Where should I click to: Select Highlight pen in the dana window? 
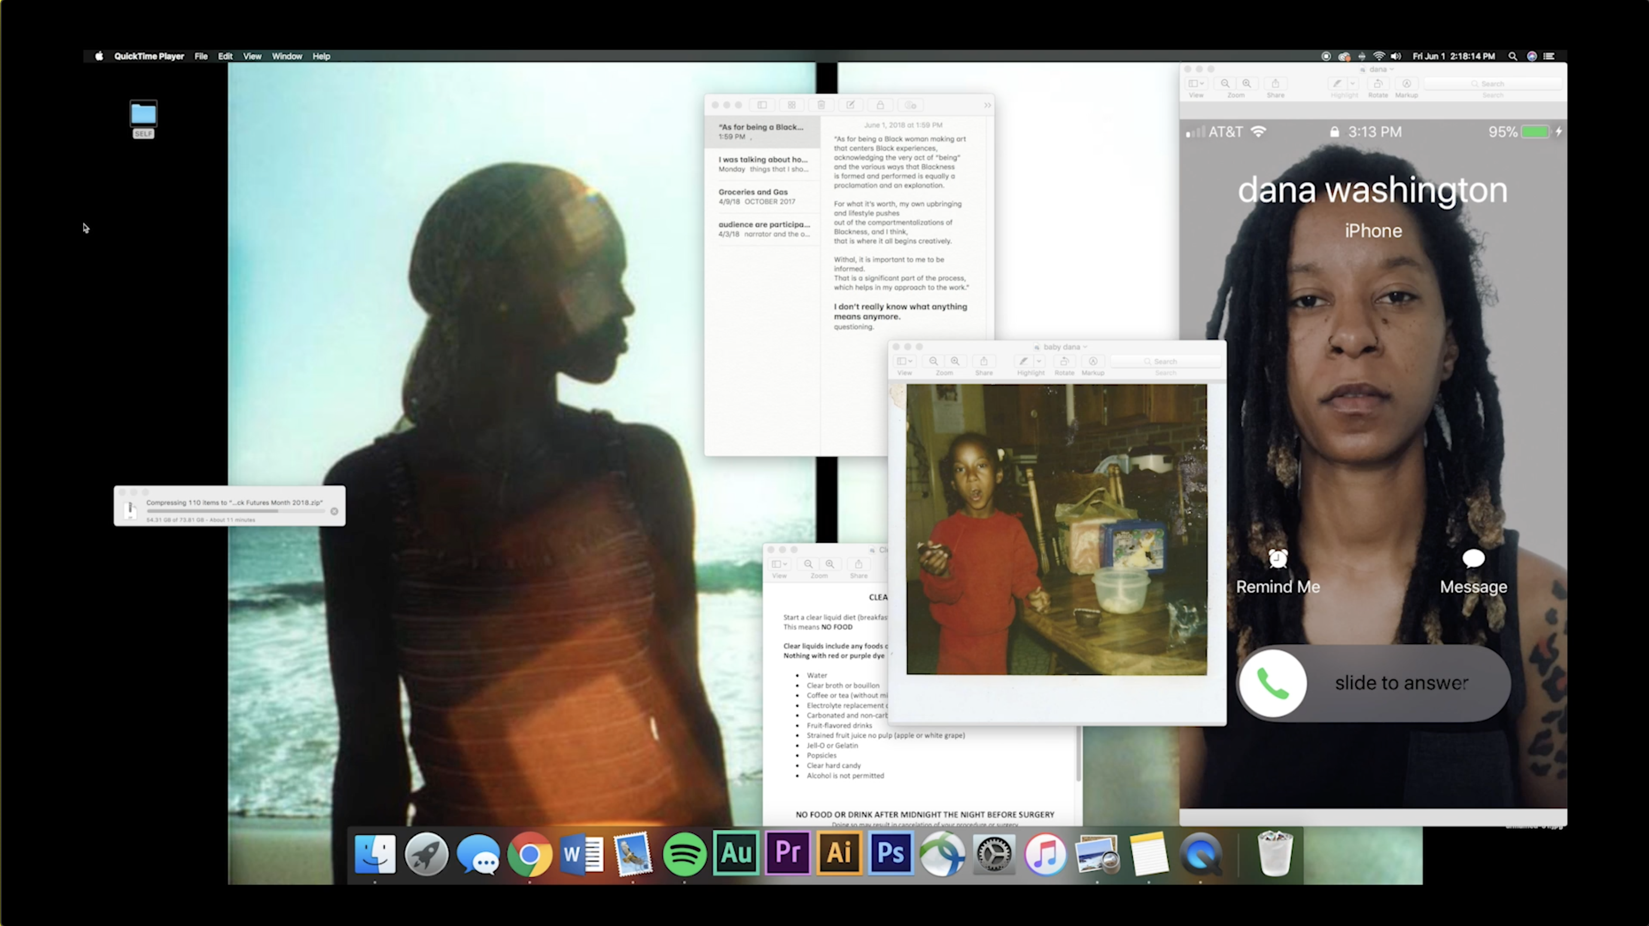[x=1337, y=84]
